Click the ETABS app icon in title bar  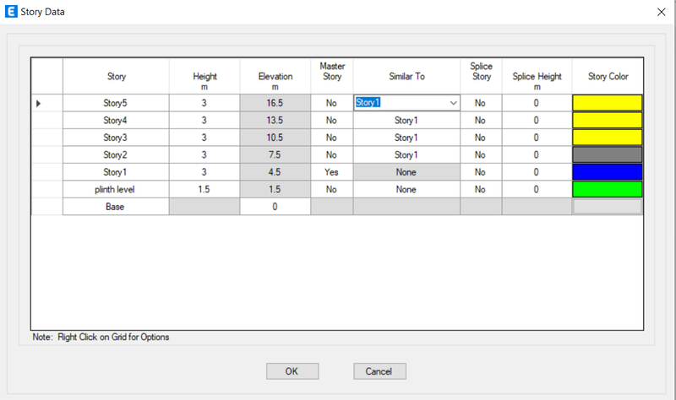(x=11, y=12)
